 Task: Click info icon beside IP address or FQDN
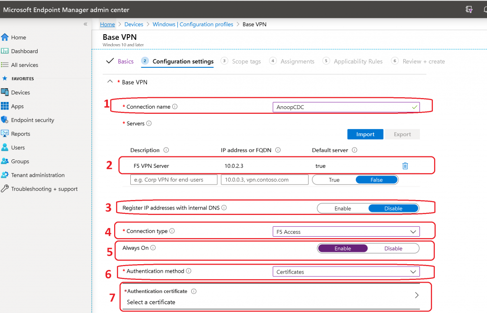pyautogui.click(x=278, y=150)
